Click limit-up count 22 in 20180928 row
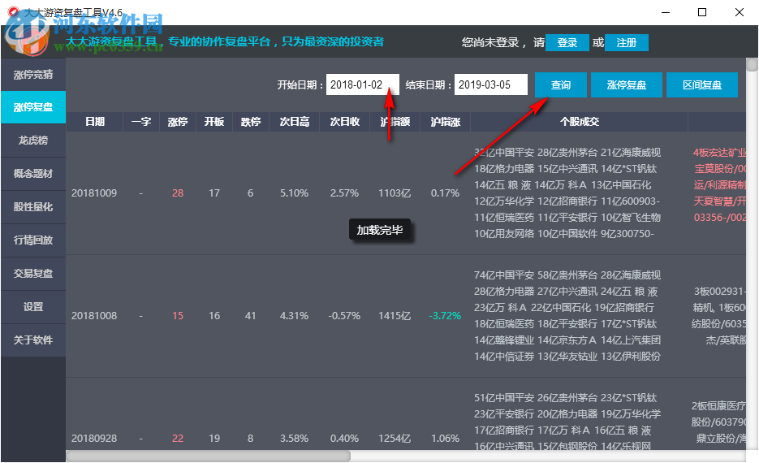The width and height of the screenshot is (759, 463). tap(178, 439)
